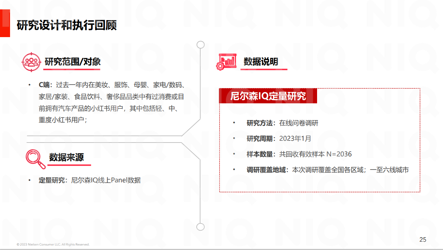Click the 研究范围/对象 heading

pyautogui.click(x=73, y=62)
